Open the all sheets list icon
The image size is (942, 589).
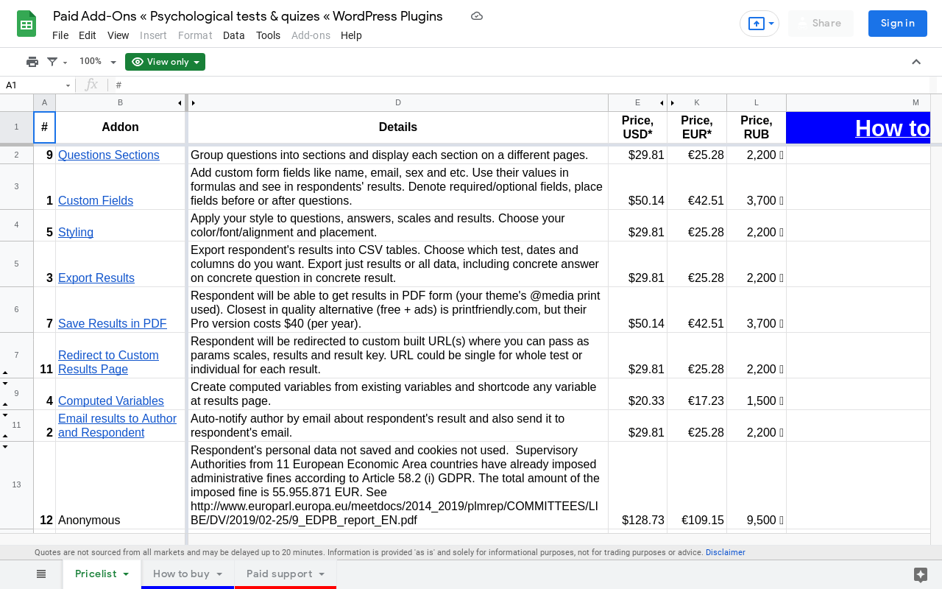[x=41, y=574]
